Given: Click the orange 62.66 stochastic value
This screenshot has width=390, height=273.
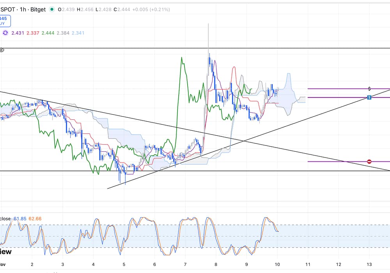Looking at the screenshot, I should 35,218.
